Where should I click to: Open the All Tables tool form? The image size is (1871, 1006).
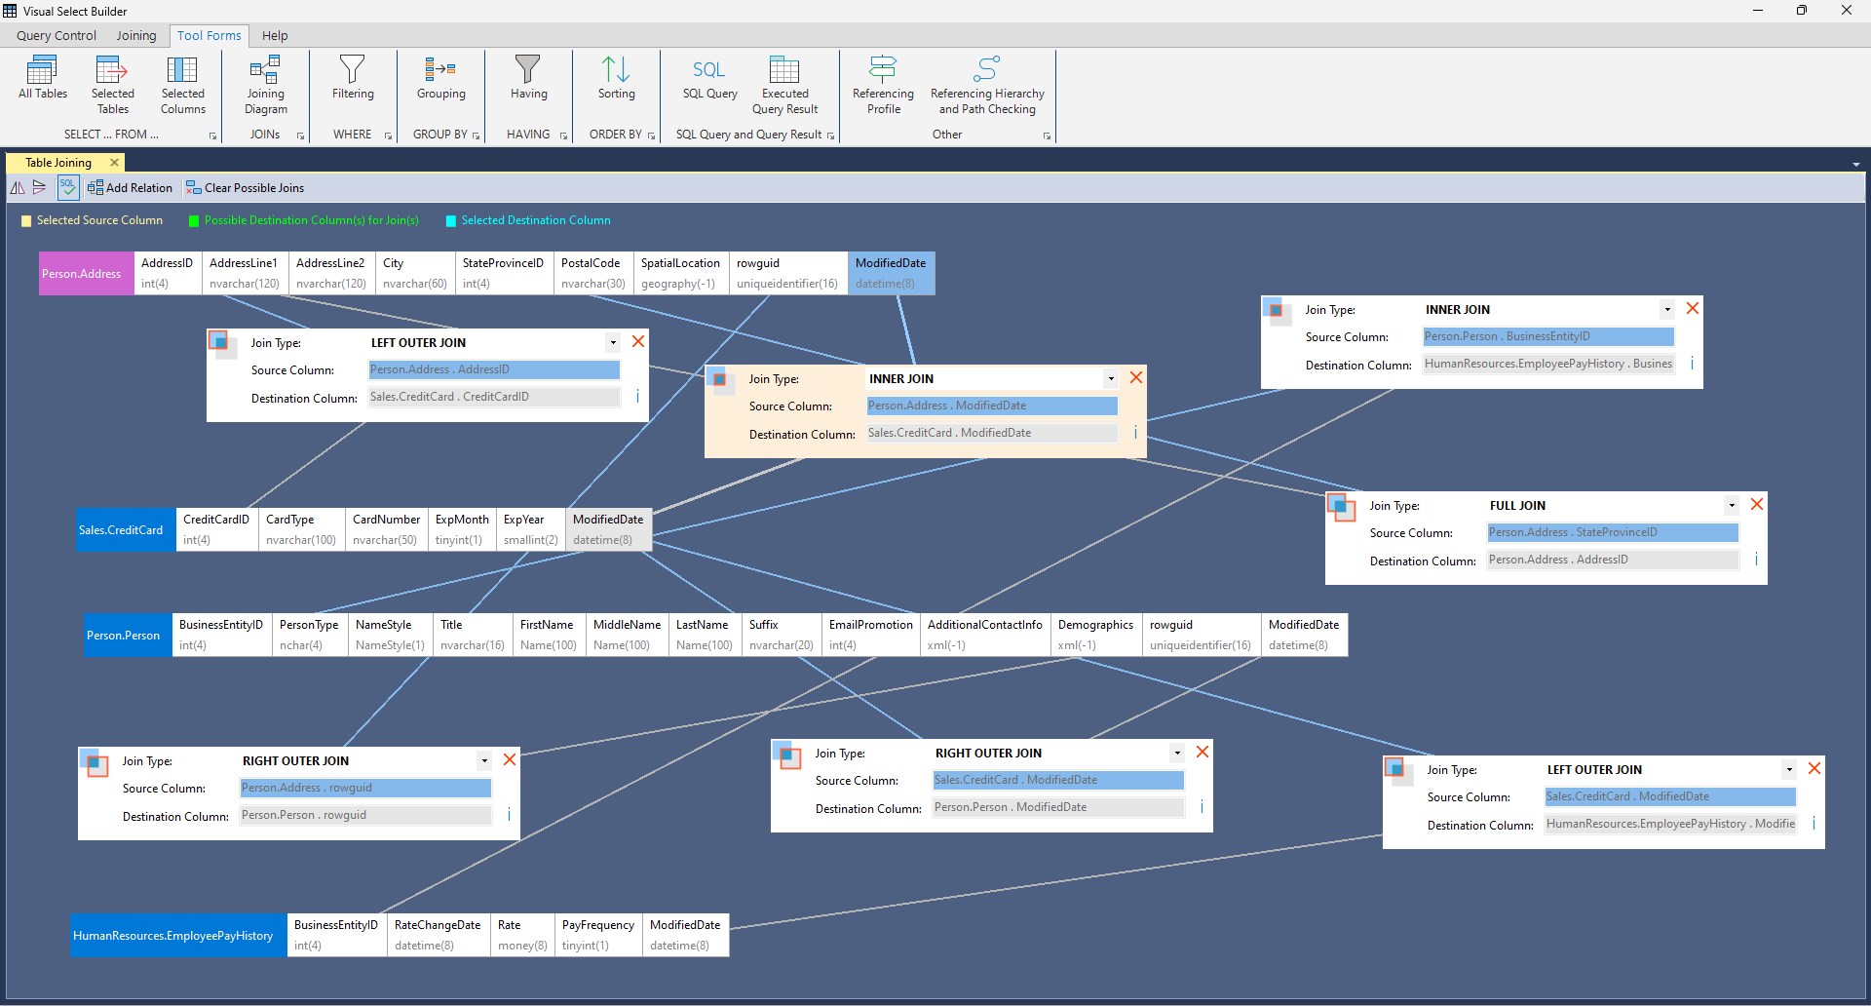pos(43,79)
